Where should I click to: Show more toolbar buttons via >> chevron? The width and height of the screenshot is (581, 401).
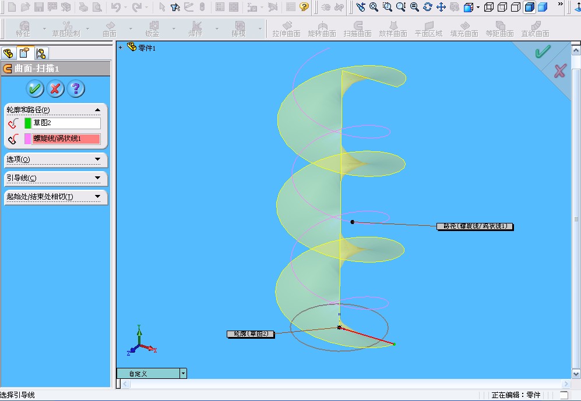click(x=560, y=4)
